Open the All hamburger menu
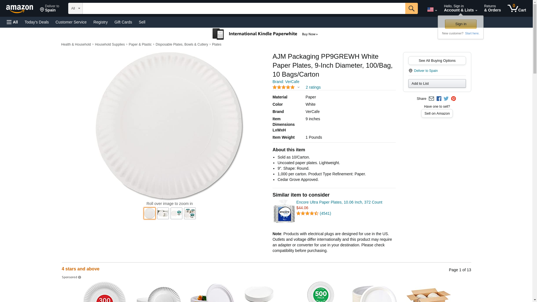Screen dimensions: 537x302 12,22
